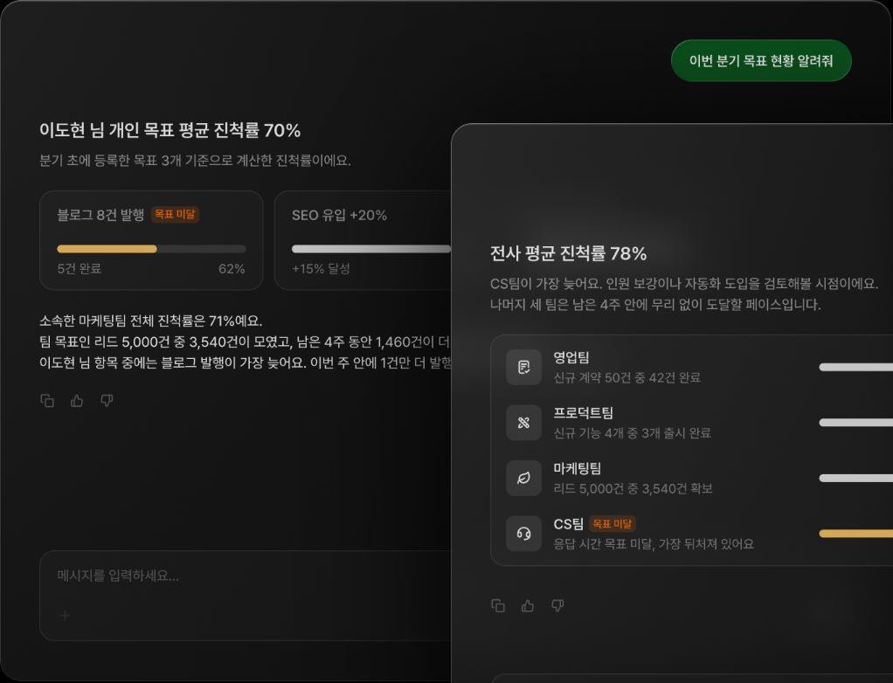Image resolution: width=893 pixels, height=683 pixels.
Task: Click the '목표 미달' badge on blog card
Action: 175,215
